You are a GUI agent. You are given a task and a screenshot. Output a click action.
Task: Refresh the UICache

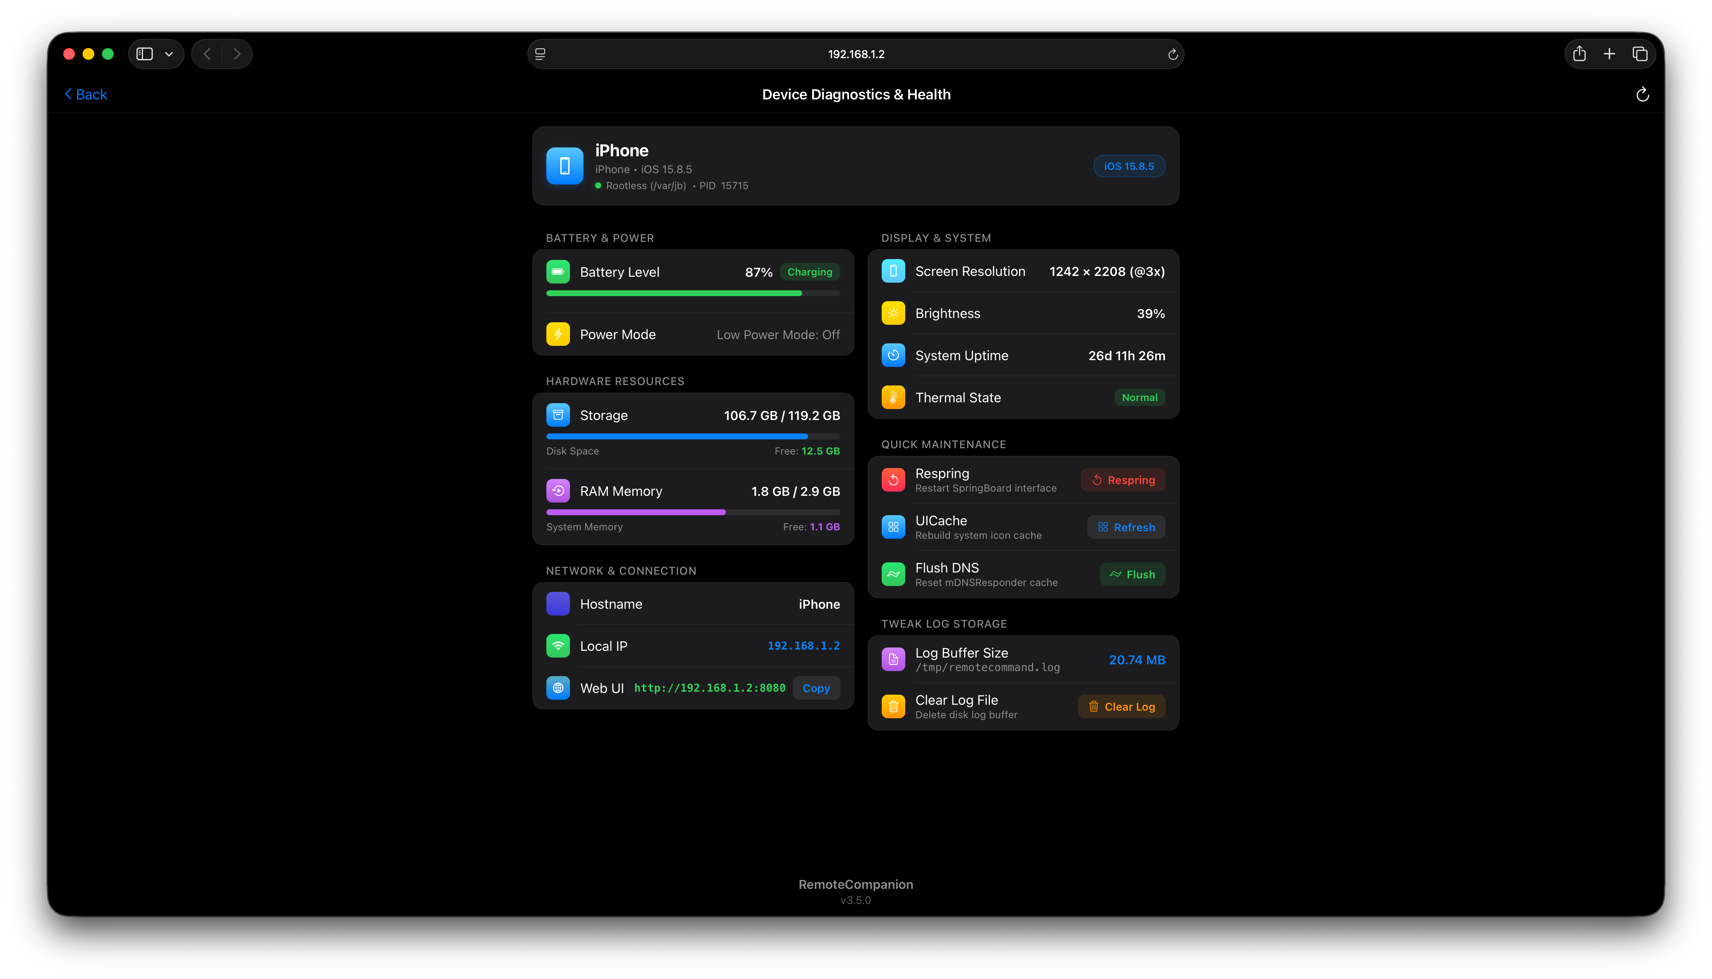pyautogui.click(x=1126, y=527)
